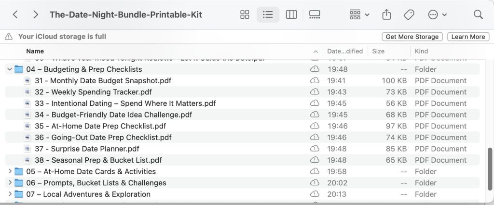Click iCloud status icon for 04 – Budgeting folder
The width and height of the screenshot is (494, 205).
coord(315,69)
